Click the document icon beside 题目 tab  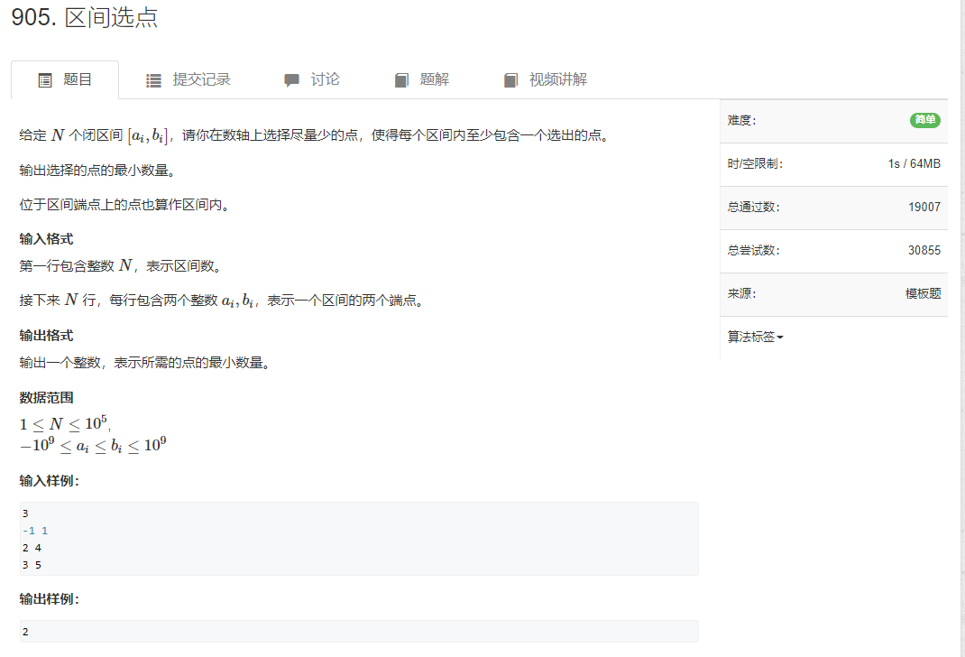(x=44, y=79)
